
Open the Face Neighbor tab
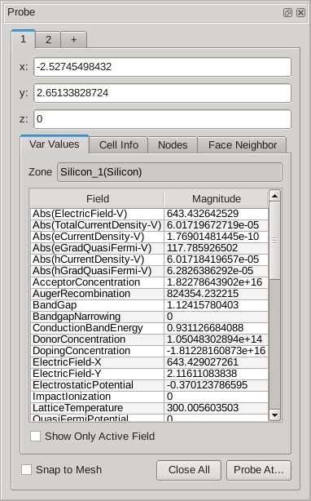(x=242, y=145)
